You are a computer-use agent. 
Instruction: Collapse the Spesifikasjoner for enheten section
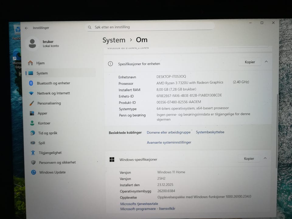[266, 62]
